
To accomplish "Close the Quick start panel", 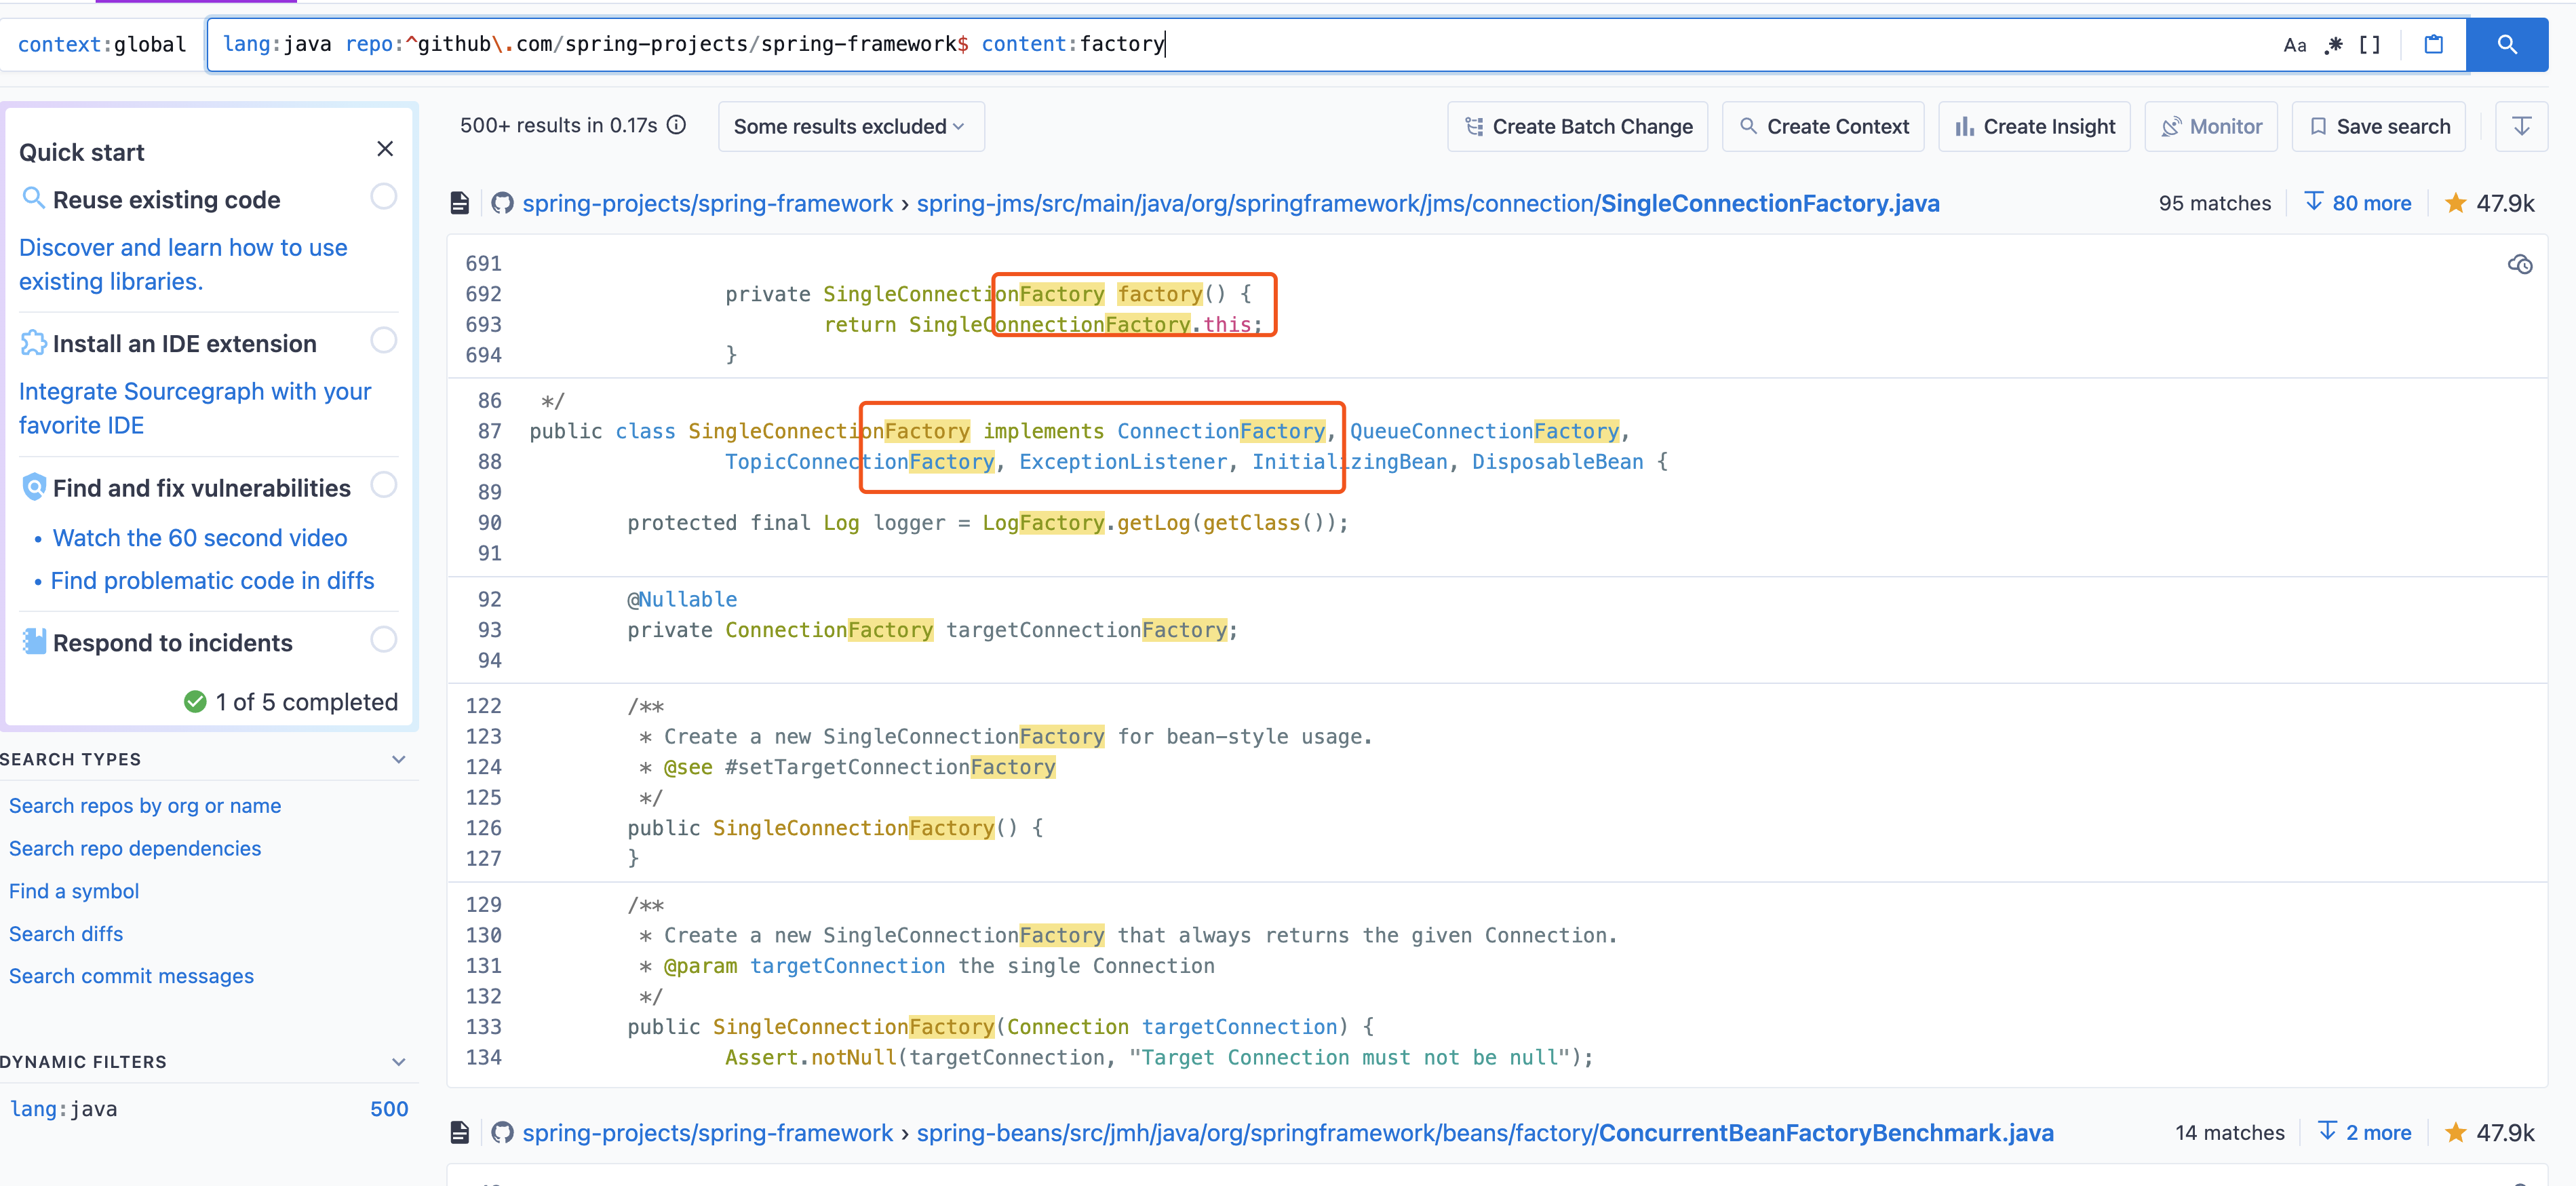I will pyautogui.click(x=385, y=149).
